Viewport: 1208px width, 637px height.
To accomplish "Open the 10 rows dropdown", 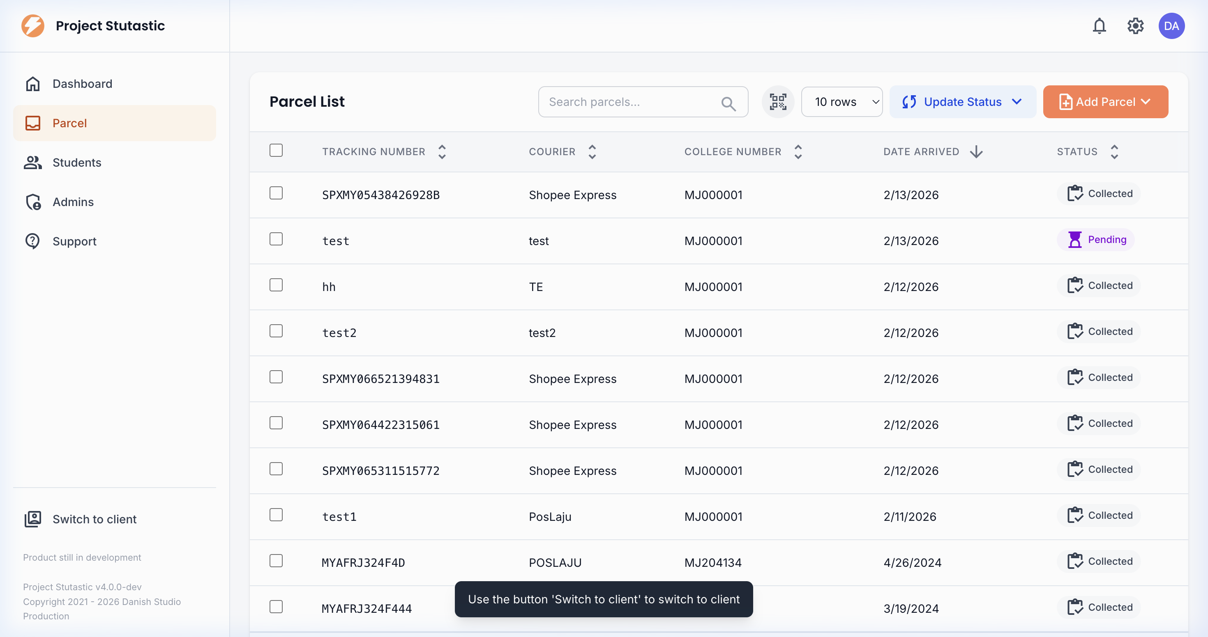I will [841, 102].
